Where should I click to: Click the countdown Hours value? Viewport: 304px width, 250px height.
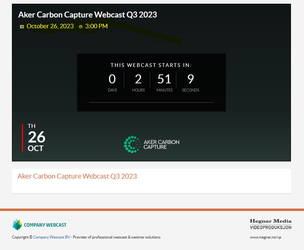coord(138,79)
